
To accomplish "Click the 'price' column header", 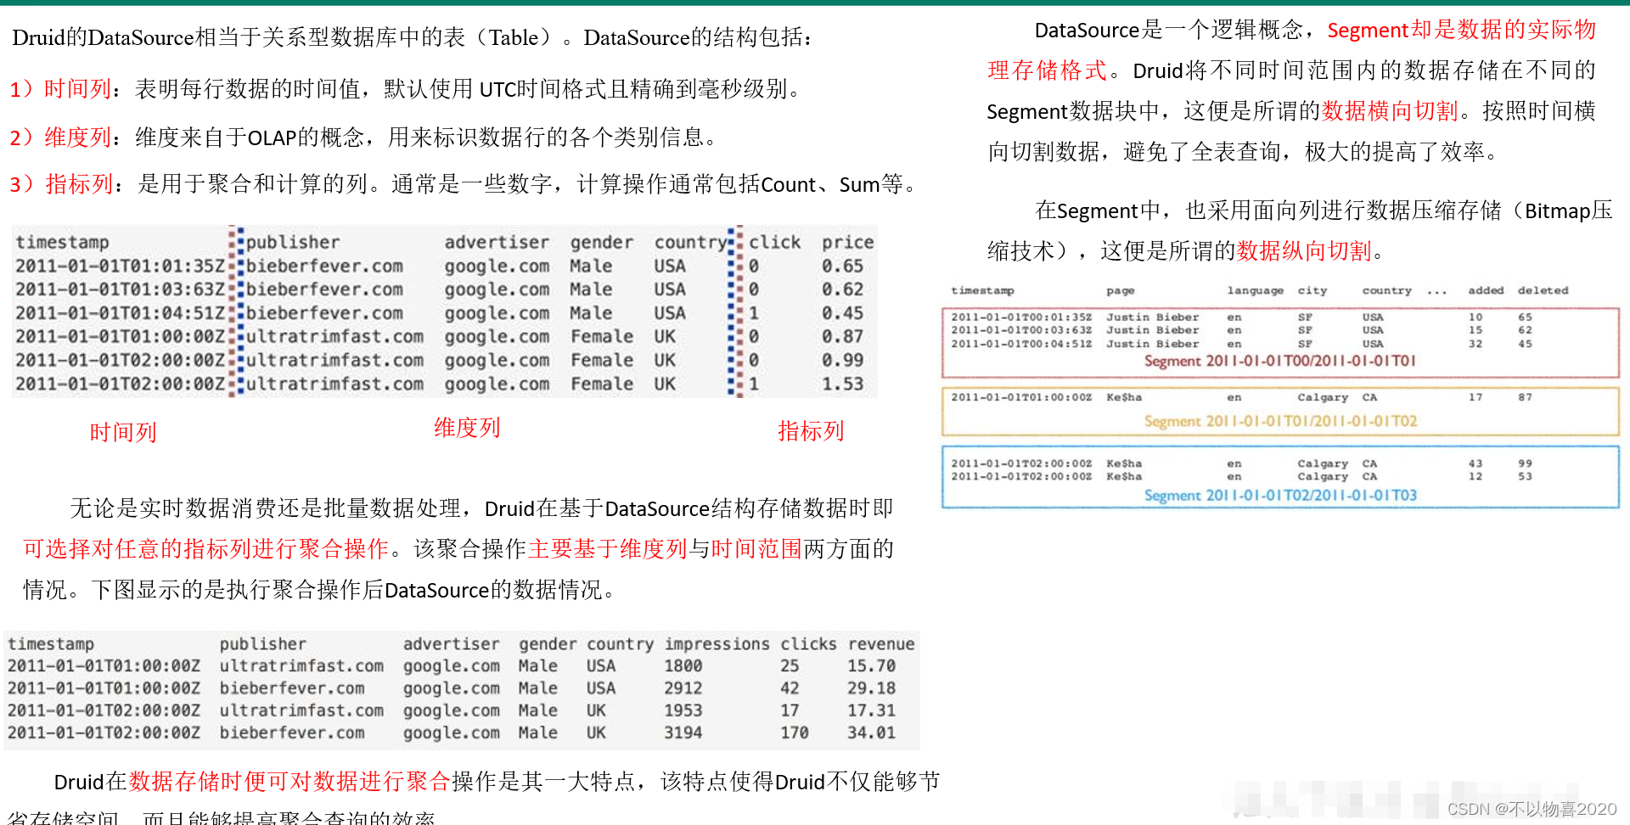I will coord(847,242).
